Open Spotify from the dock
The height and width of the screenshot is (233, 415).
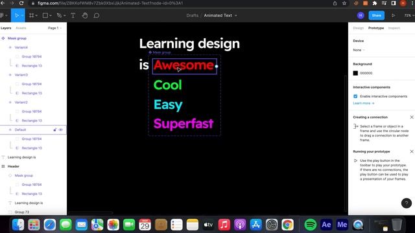(x=310, y=225)
